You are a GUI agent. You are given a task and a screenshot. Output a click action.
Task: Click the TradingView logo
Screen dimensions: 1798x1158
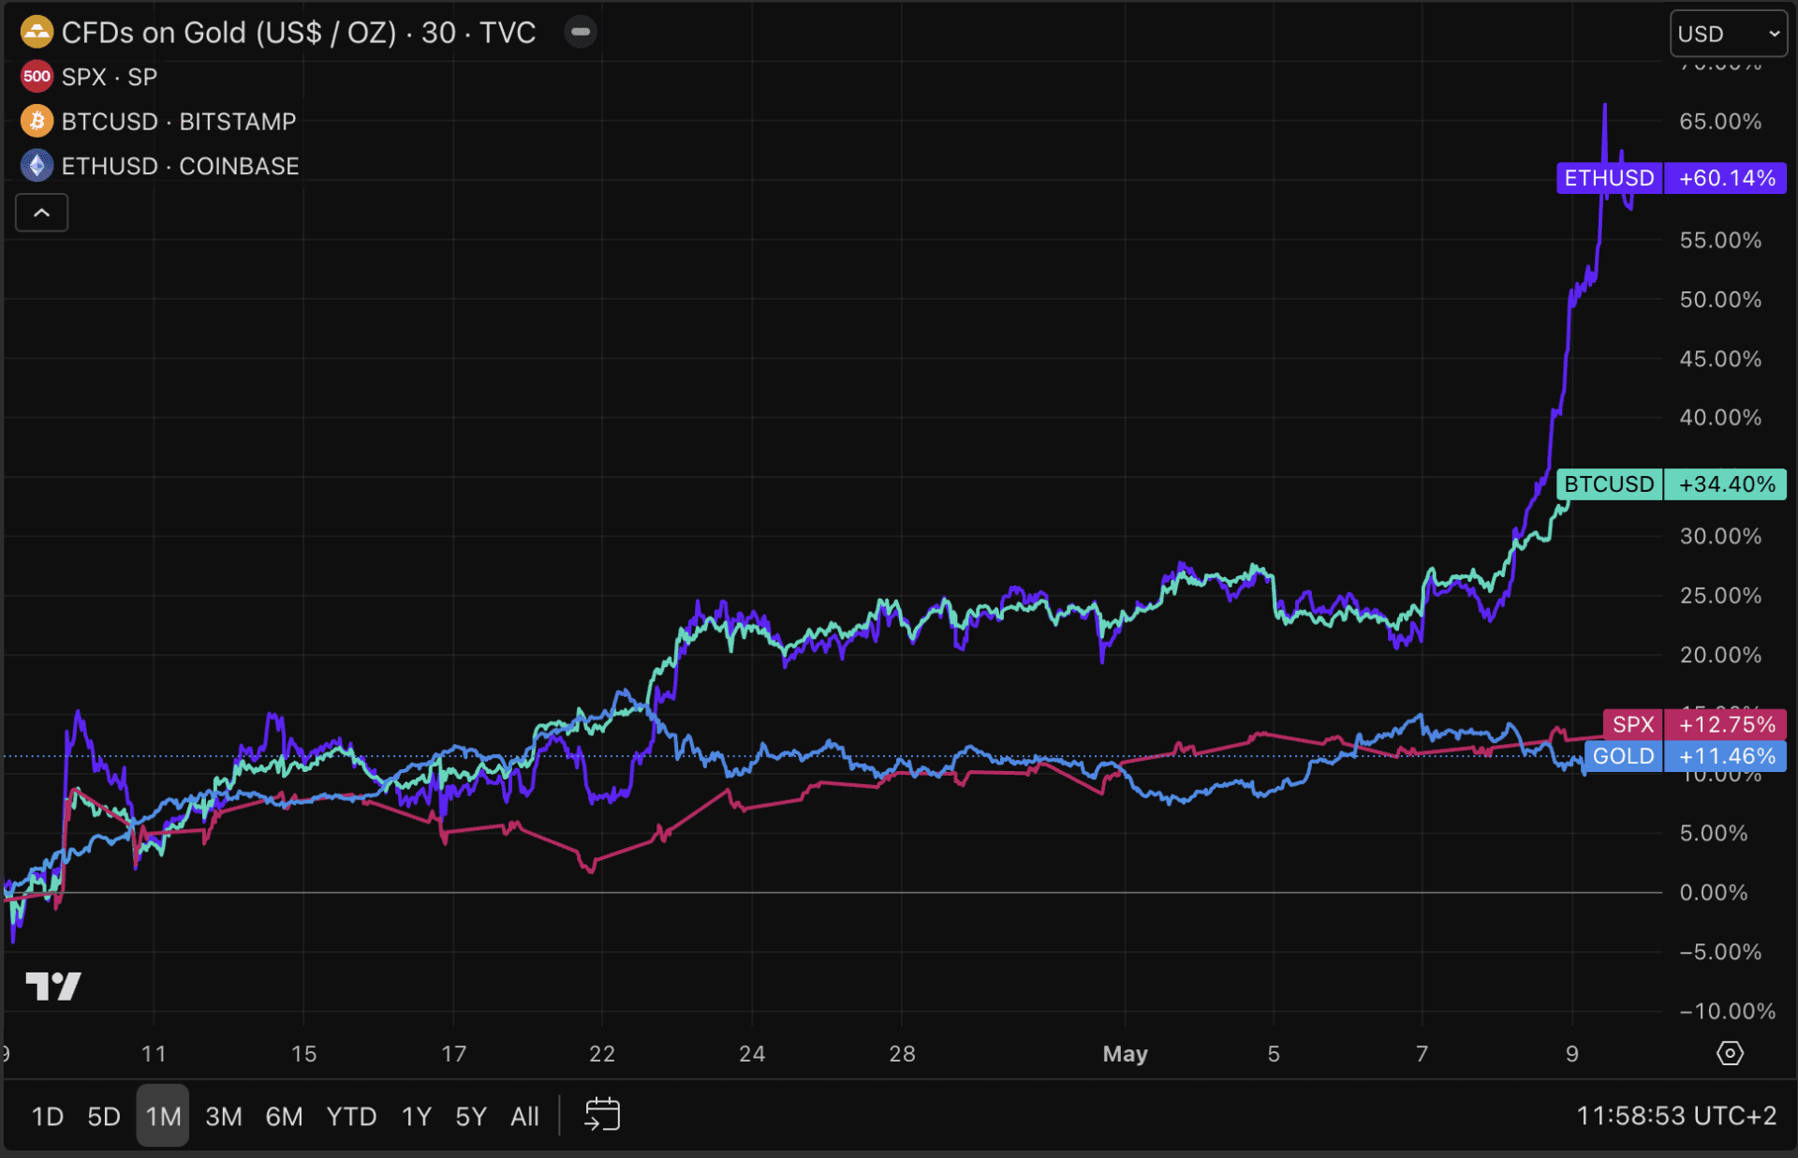(53, 986)
